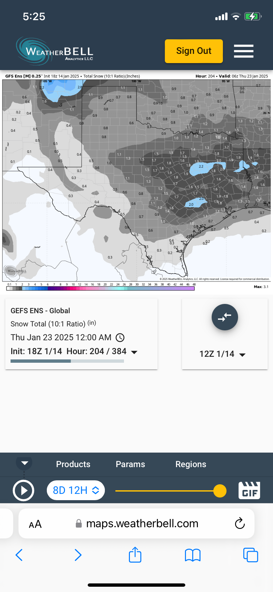Click the yellow timeline slider handle
Screen dimensions: 273x592
[x=220, y=491]
